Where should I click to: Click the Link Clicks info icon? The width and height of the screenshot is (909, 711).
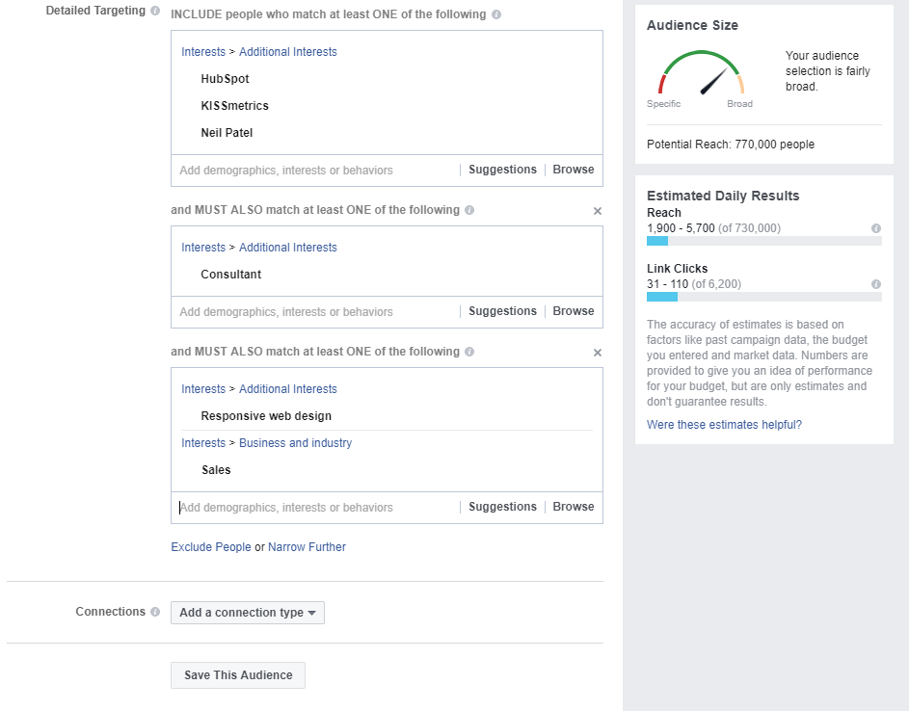click(876, 284)
